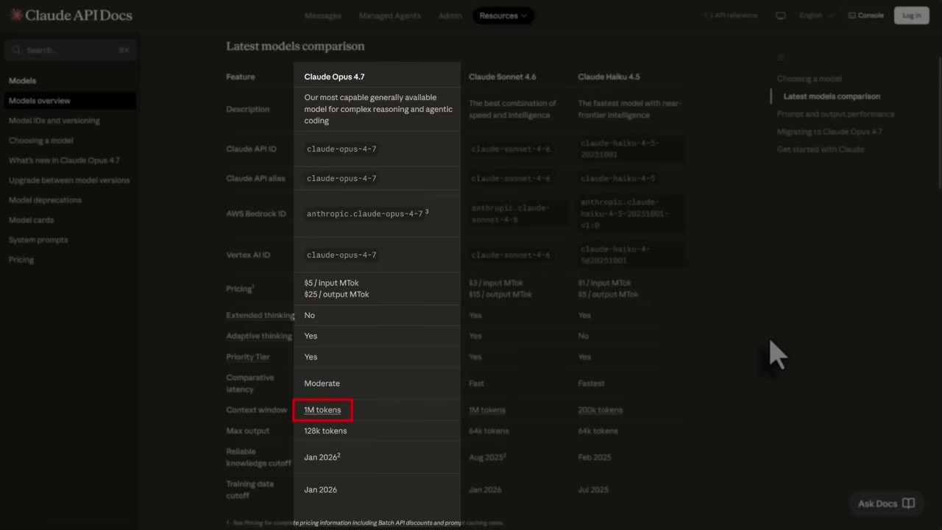The image size is (942, 530).
Task: Open the Messages nav tab
Action: pyautogui.click(x=322, y=15)
